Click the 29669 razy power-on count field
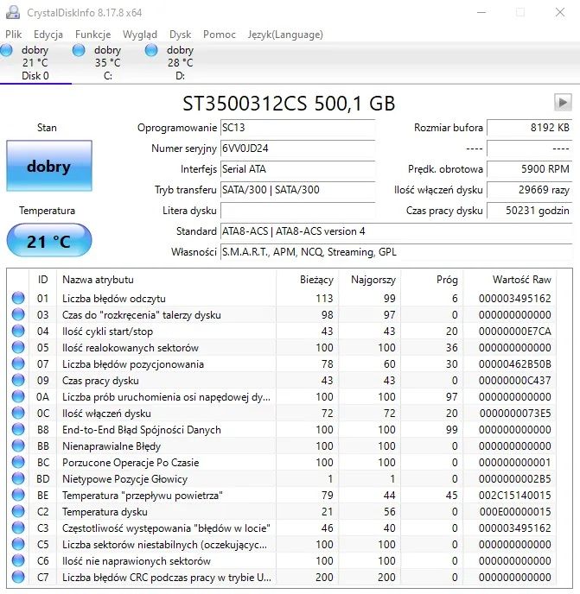 530,190
